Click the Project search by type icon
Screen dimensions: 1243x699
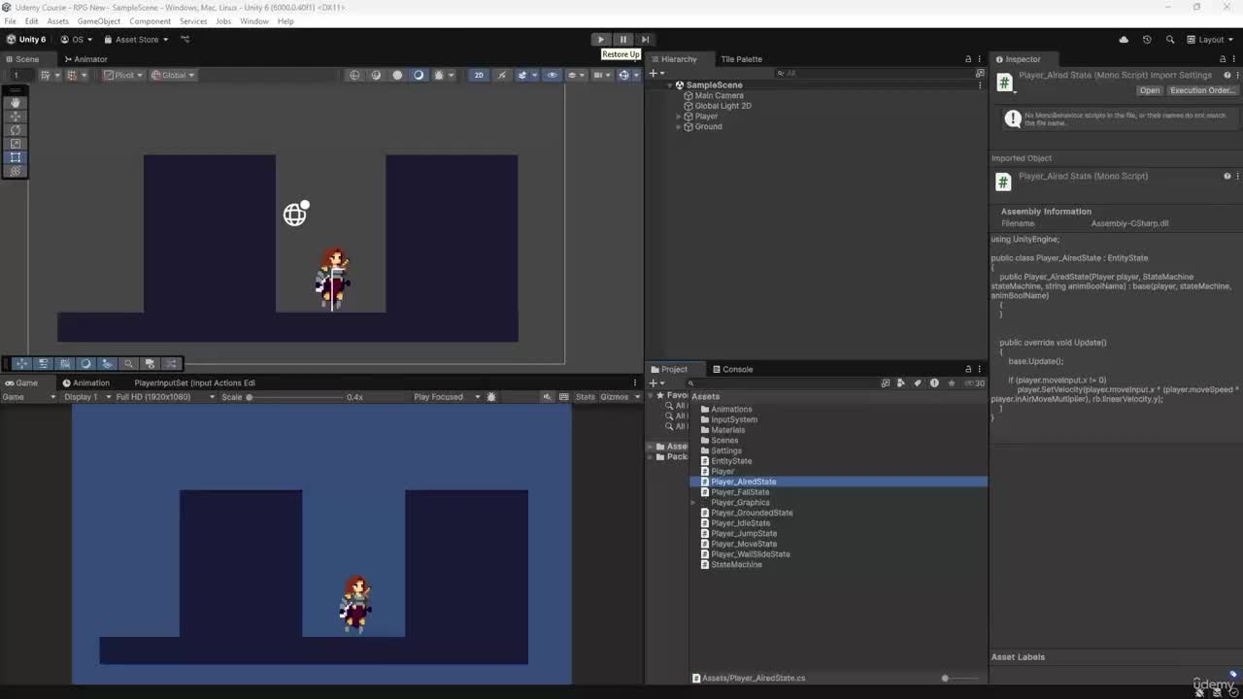901,383
